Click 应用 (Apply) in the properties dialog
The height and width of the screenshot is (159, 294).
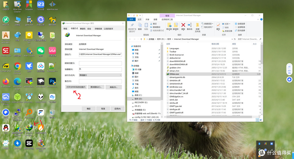118,109
